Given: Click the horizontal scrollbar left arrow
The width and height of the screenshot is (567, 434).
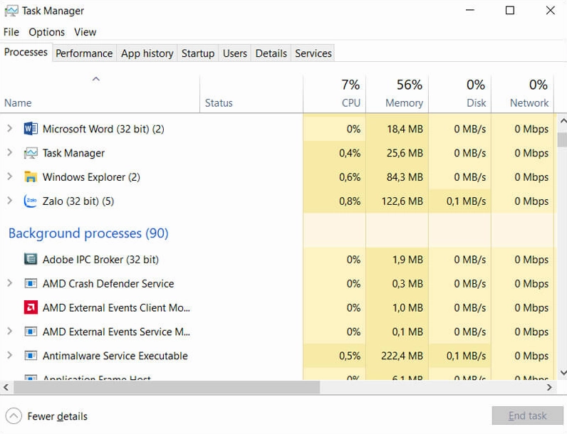Looking at the screenshot, I should click(6, 387).
